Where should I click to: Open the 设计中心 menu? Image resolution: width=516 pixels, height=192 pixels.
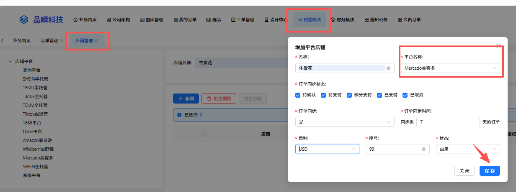[276, 20]
